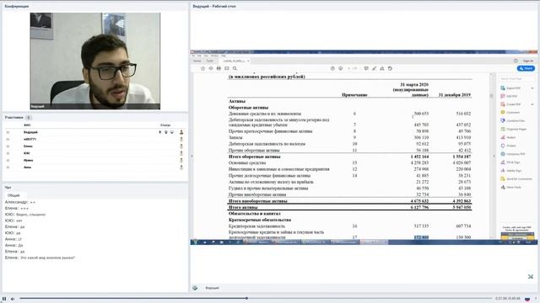540x303 pixels.
Task: Close the open PDF document tab
Action: point(248,61)
